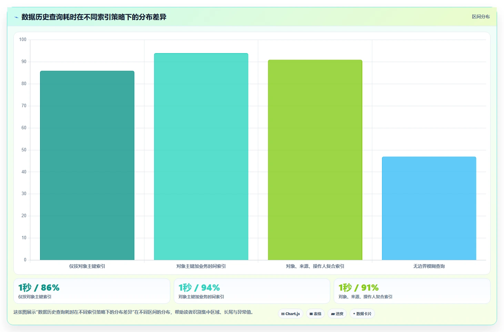Click the y-axis value 90
The width and height of the screenshot is (504, 332).
24,62
